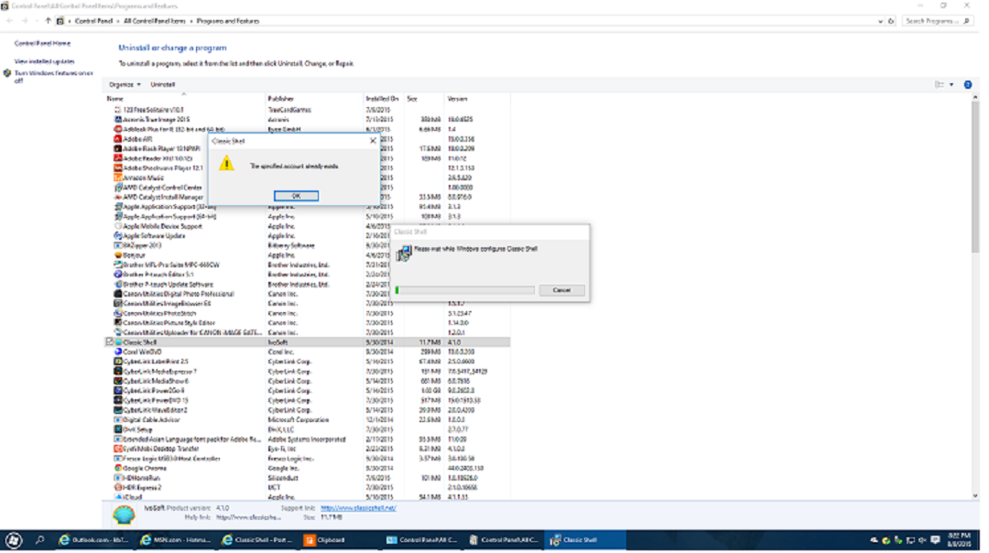Select the 123 Free Solitaire v10.1 row
This screenshot has height=553, width=989.
307,111
